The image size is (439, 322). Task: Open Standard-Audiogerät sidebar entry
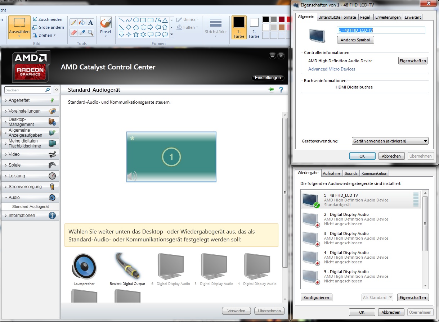(31, 207)
